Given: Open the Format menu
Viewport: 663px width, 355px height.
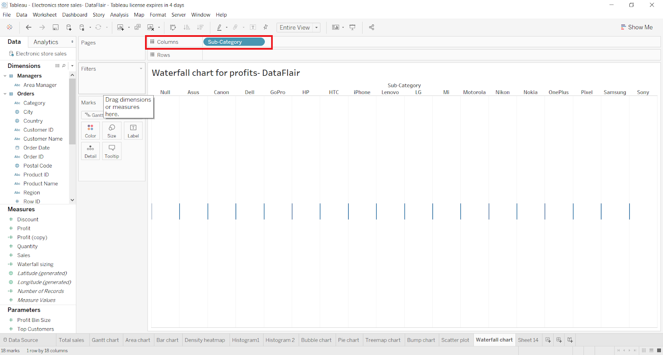Looking at the screenshot, I should tap(158, 14).
